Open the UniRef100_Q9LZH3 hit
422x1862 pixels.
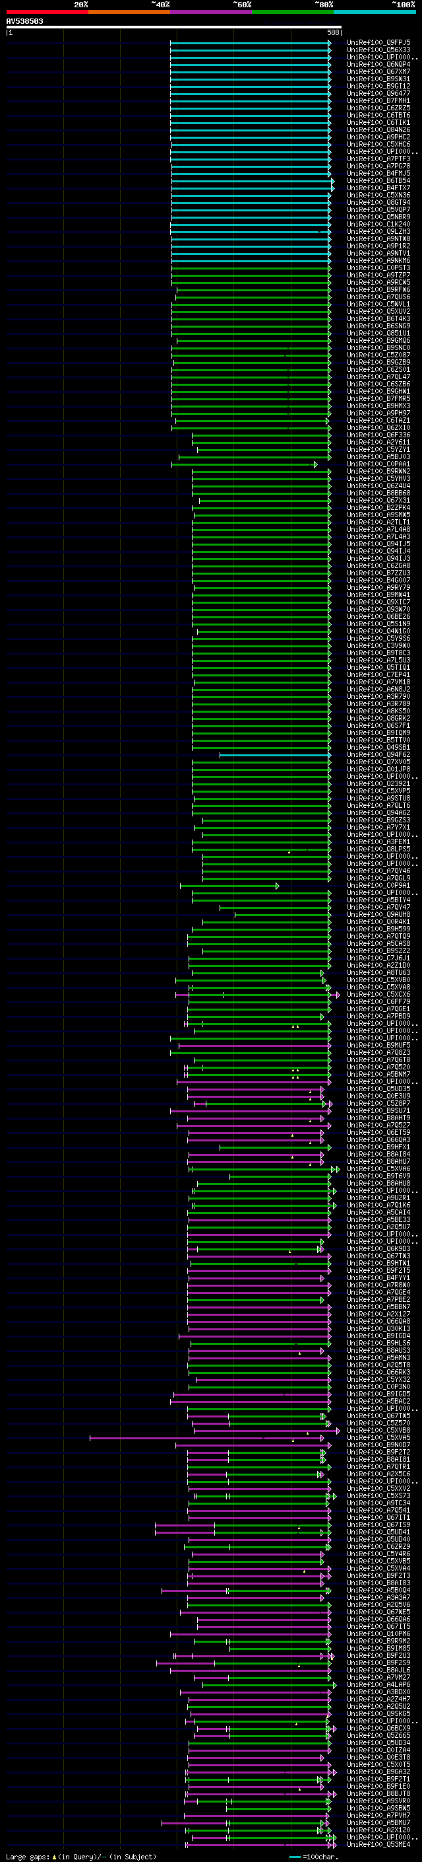[378, 231]
